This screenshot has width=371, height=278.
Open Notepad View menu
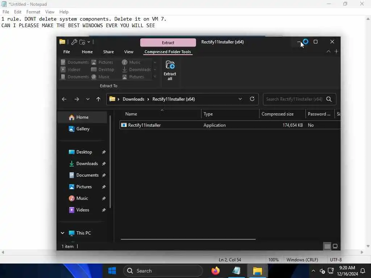pyautogui.click(x=50, y=12)
